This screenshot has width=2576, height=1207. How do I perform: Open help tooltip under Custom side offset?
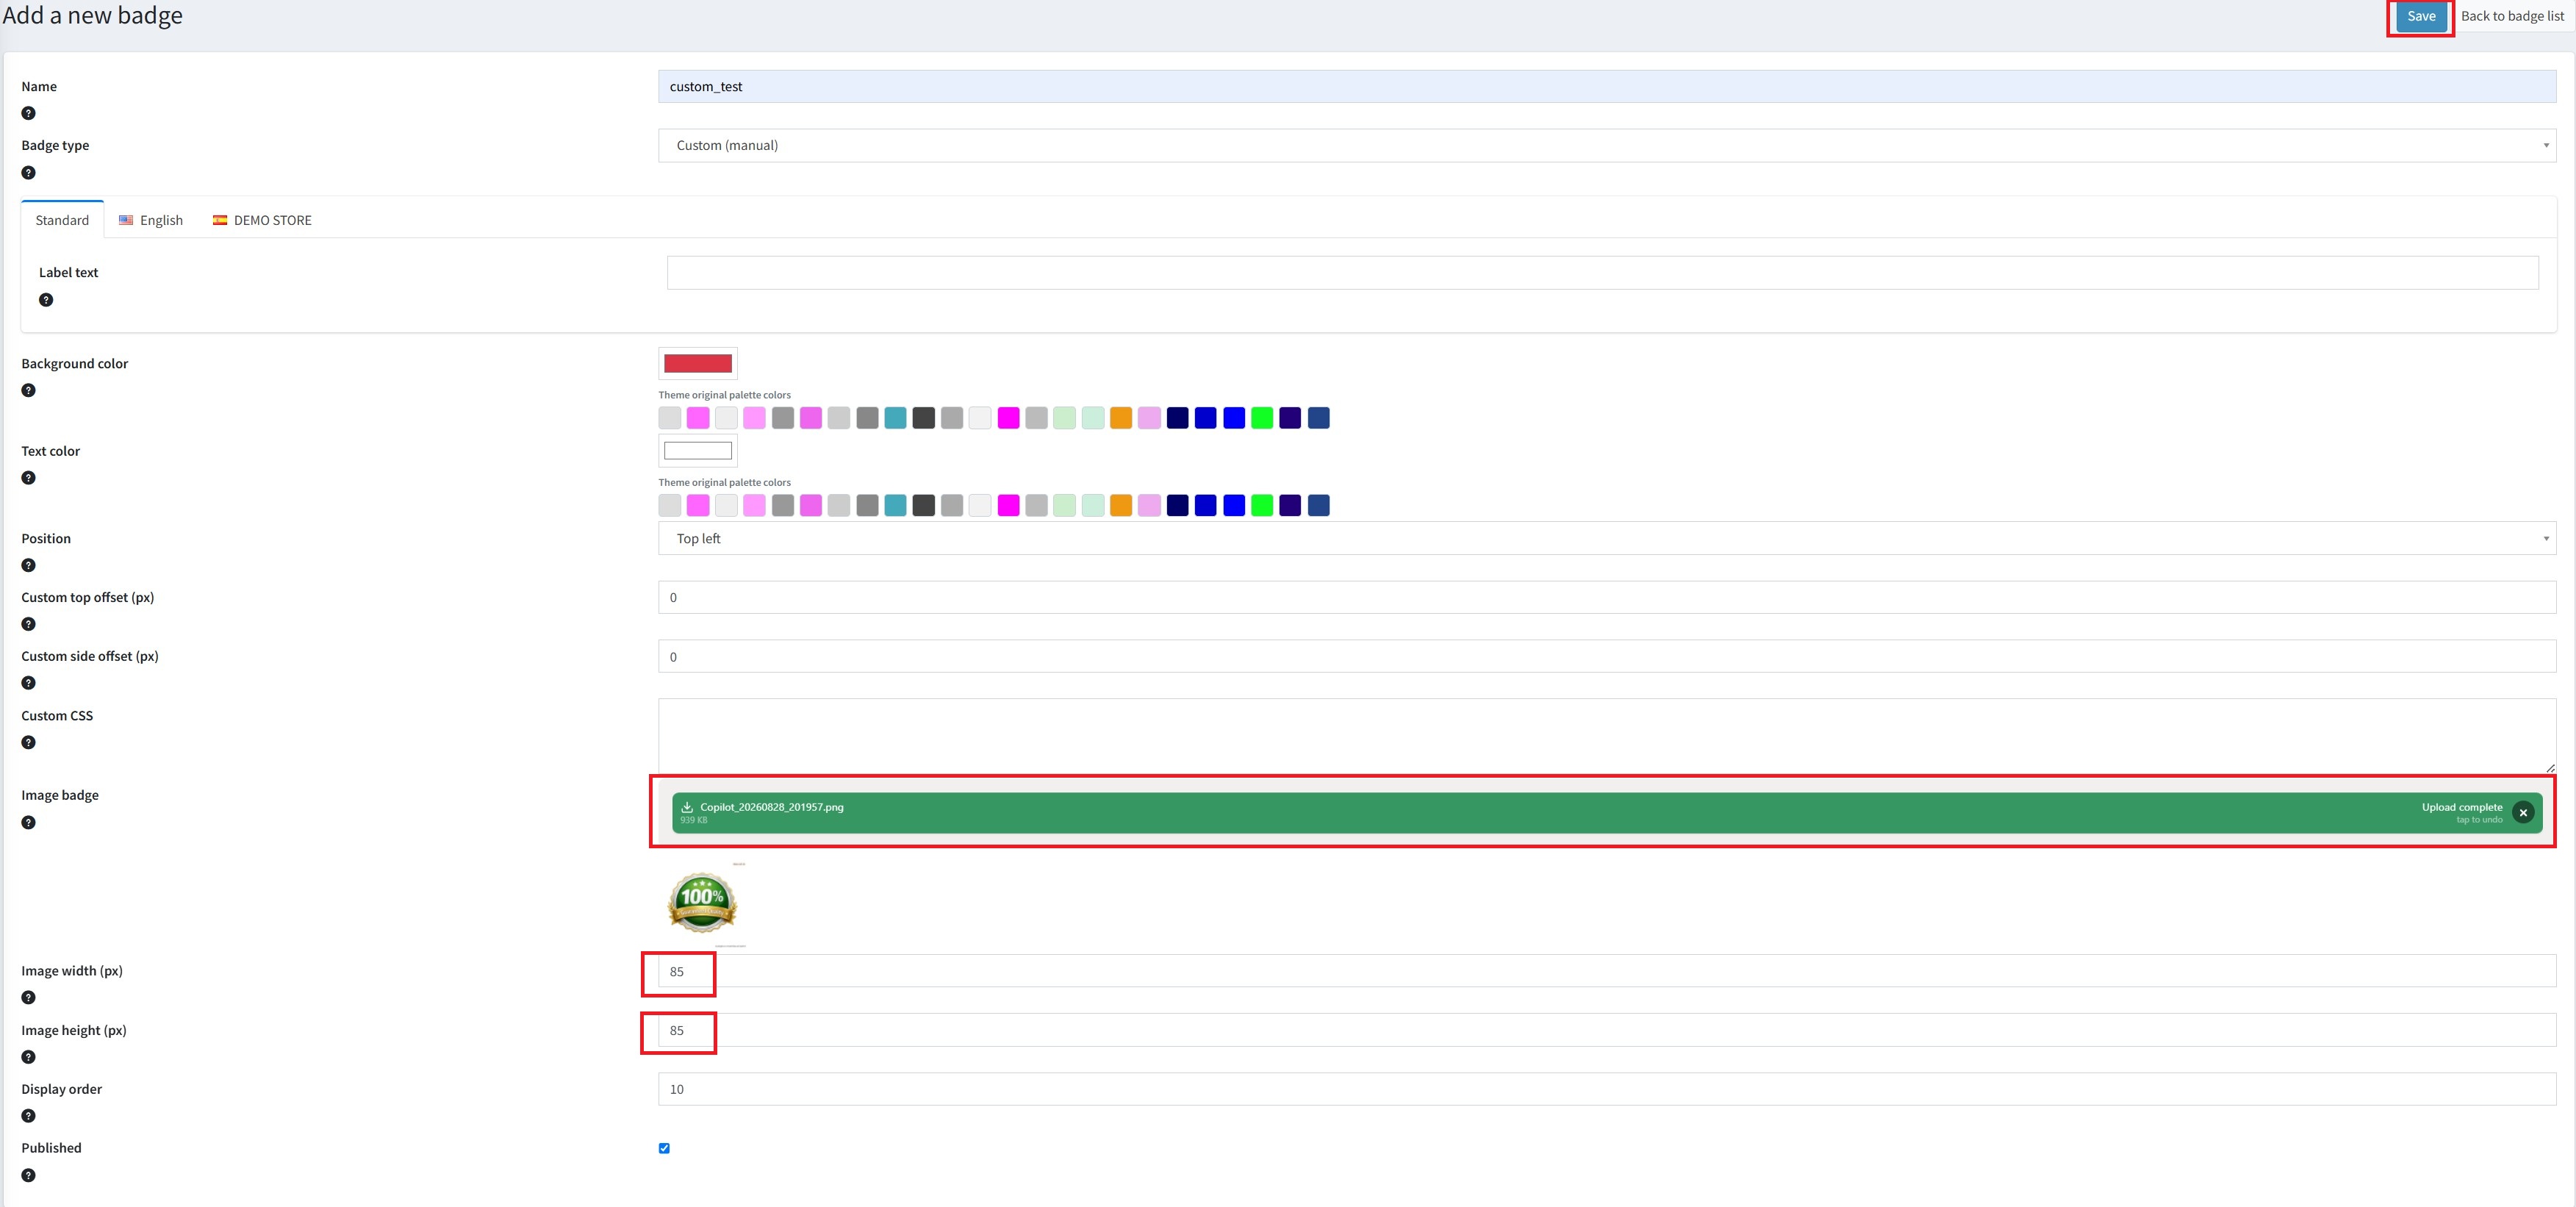tap(28, 683)
